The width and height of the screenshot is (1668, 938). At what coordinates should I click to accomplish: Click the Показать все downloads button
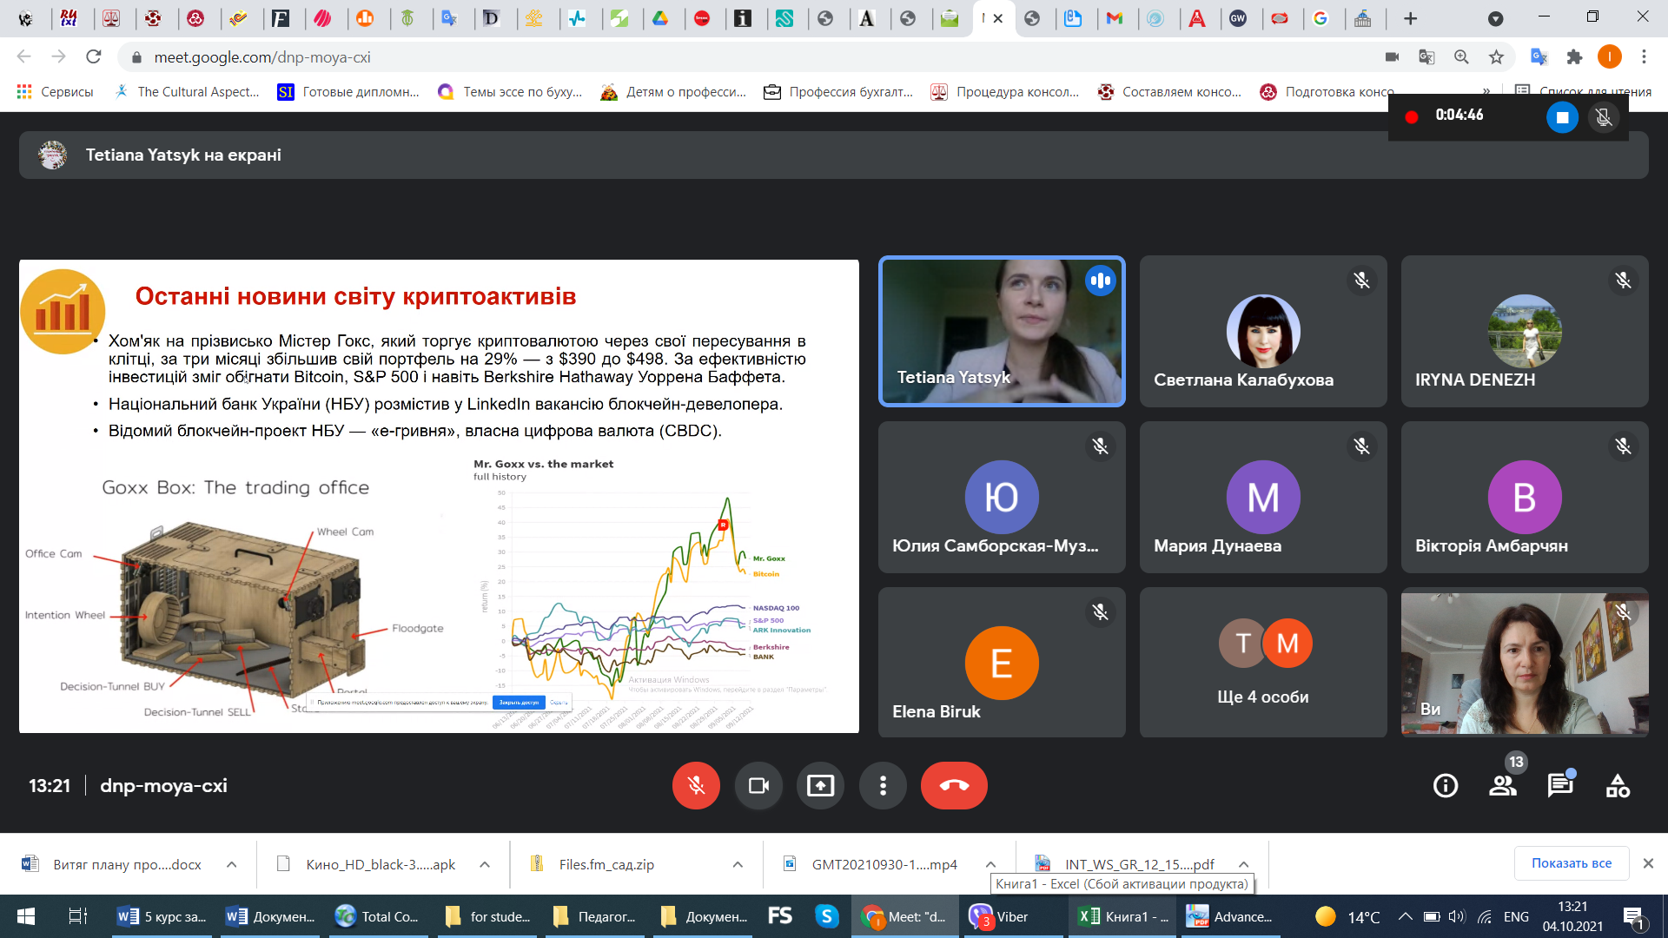[x=1571, y=863]
